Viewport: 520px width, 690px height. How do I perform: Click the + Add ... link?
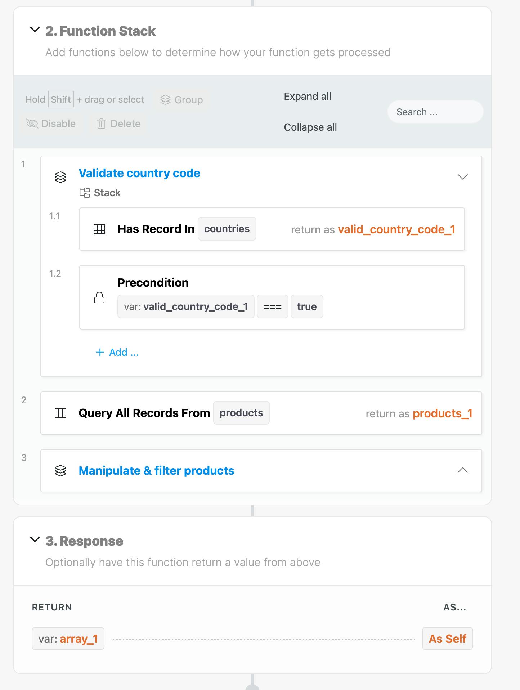pyautogui.click(x=117, y=352)
